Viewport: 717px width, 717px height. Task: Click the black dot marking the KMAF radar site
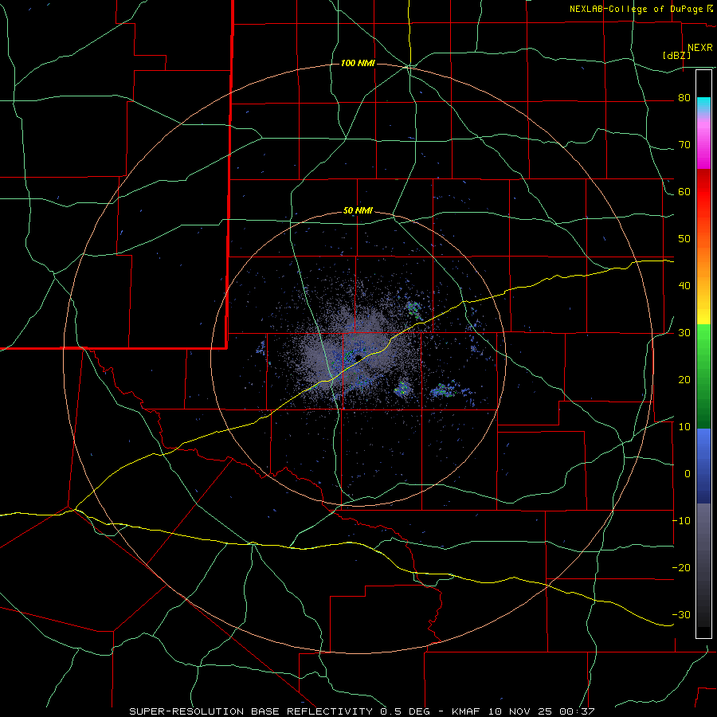tap(358, 357)
